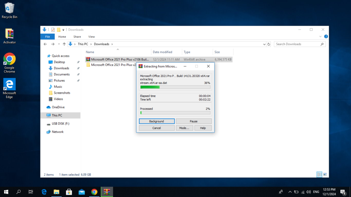Screen dimensions: 351x197
Task: Select the Activator desktop icon
Action: (9, 36)
